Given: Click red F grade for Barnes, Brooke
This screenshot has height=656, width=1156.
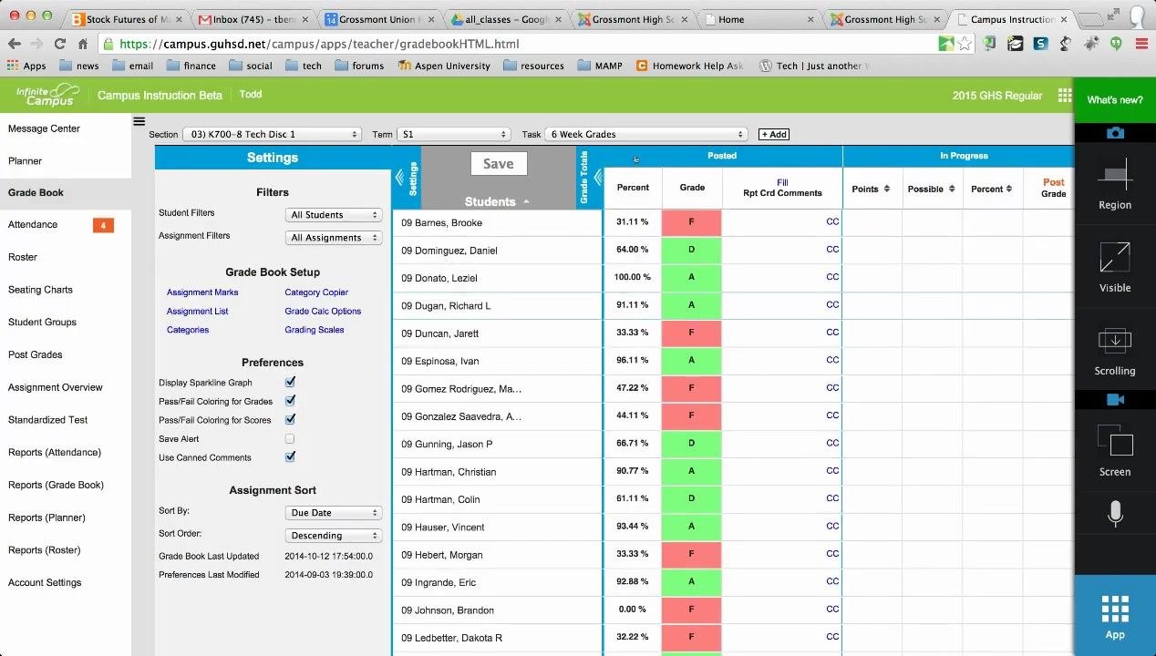Looking at the screenshot, I should pyautogui.click(x=691, y=222).
